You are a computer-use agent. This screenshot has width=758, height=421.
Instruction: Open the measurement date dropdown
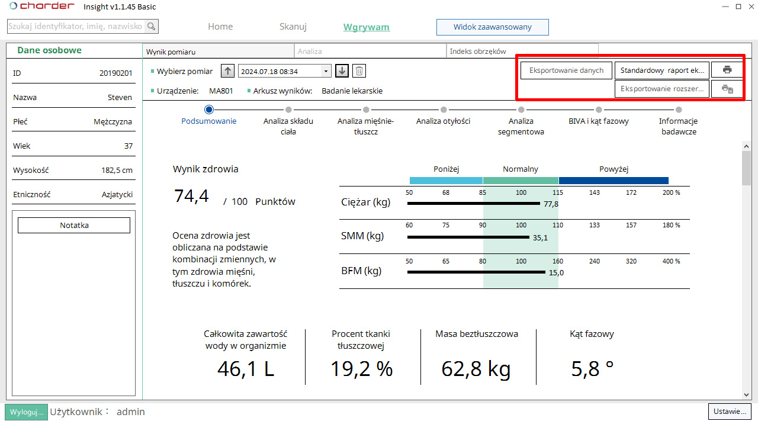326,71
